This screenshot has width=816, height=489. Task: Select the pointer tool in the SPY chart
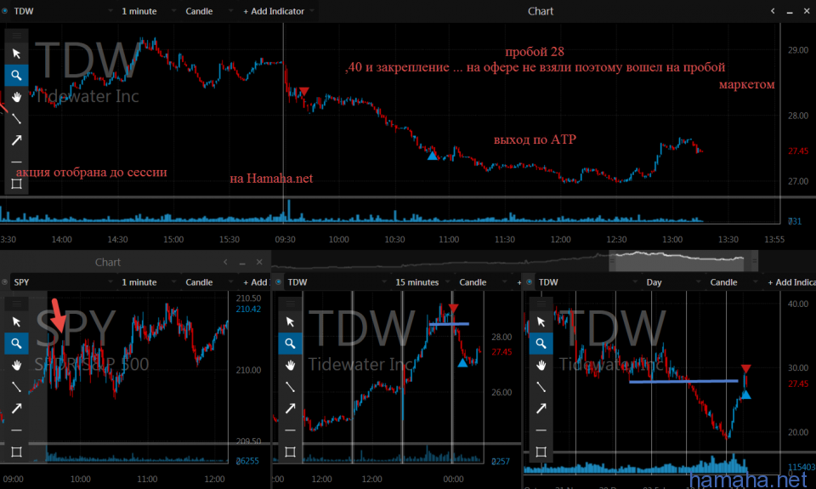click(16, 321)
